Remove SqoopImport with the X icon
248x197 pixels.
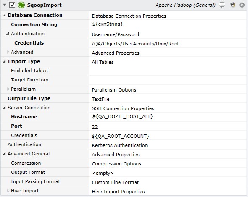point(242,5)
